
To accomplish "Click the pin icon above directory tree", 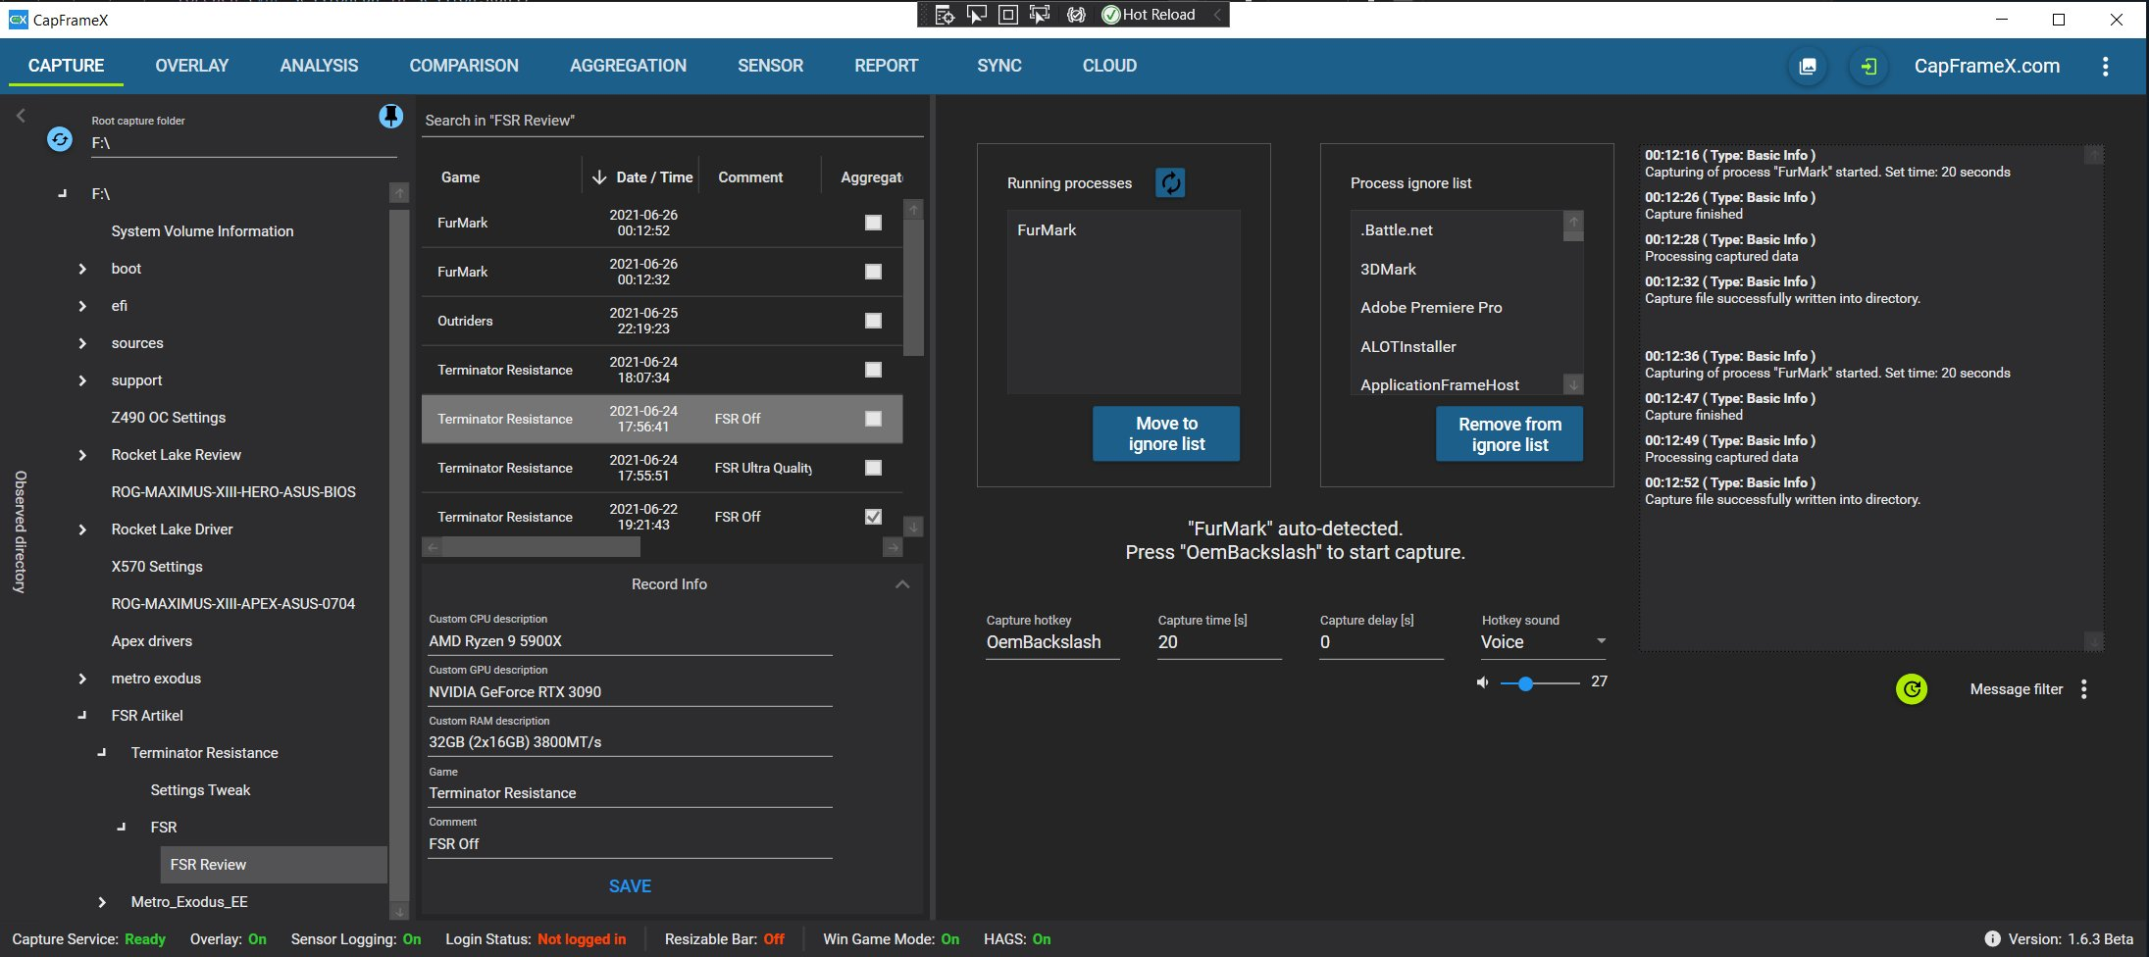I will tap(390, 117).
